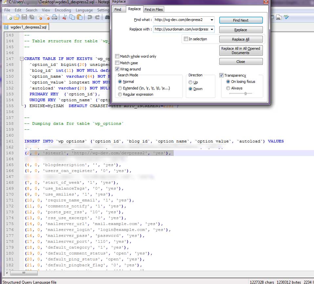This screenshot has height=284, width=314.
Task: Click the INSERT INTO statement on line 161
Action: [154, 141]
